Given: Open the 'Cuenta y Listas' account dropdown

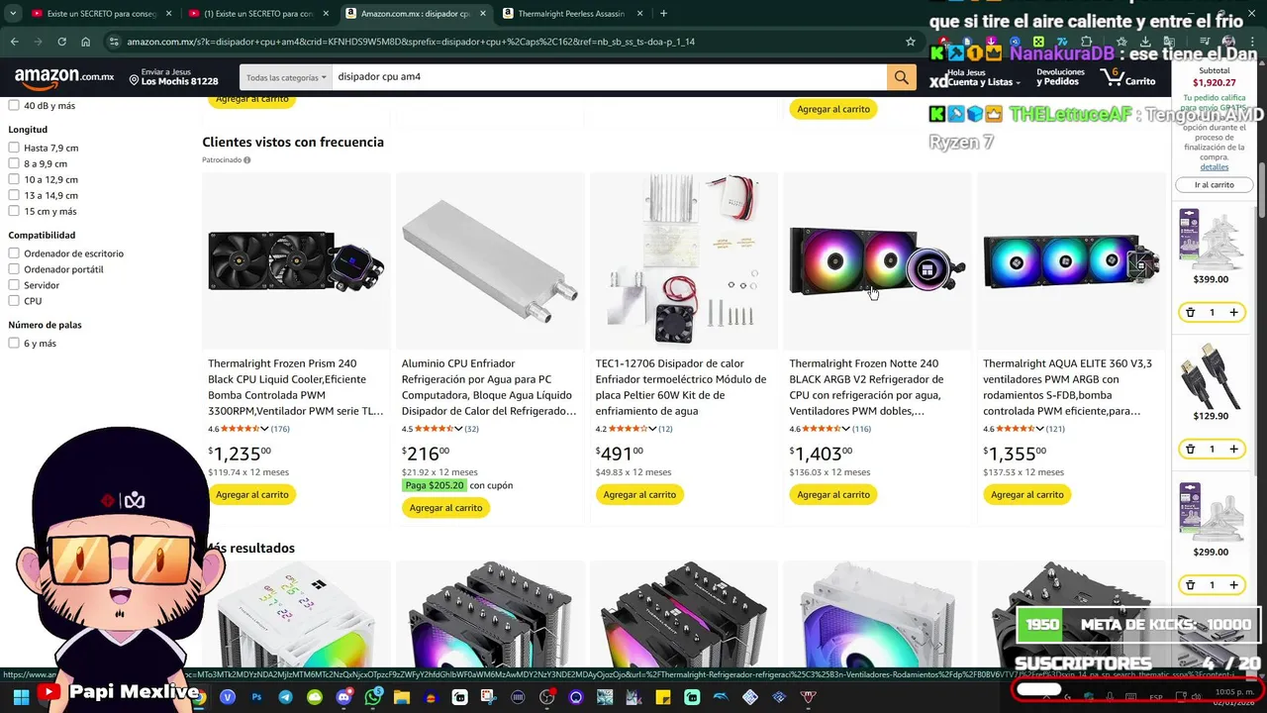Looking at the screenshot, I should pyautogui.click(x=980, y=82).
